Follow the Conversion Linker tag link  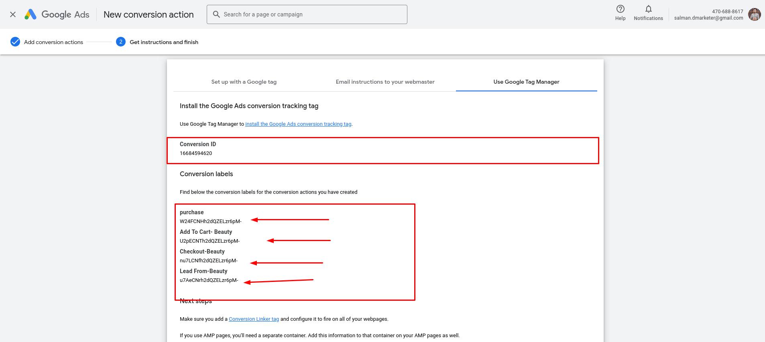point(254,319)
